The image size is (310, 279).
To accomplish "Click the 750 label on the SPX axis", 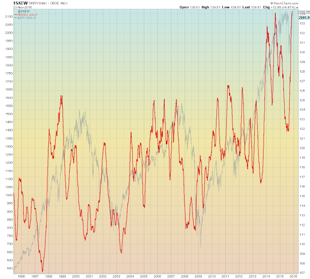I will (10, 236).
